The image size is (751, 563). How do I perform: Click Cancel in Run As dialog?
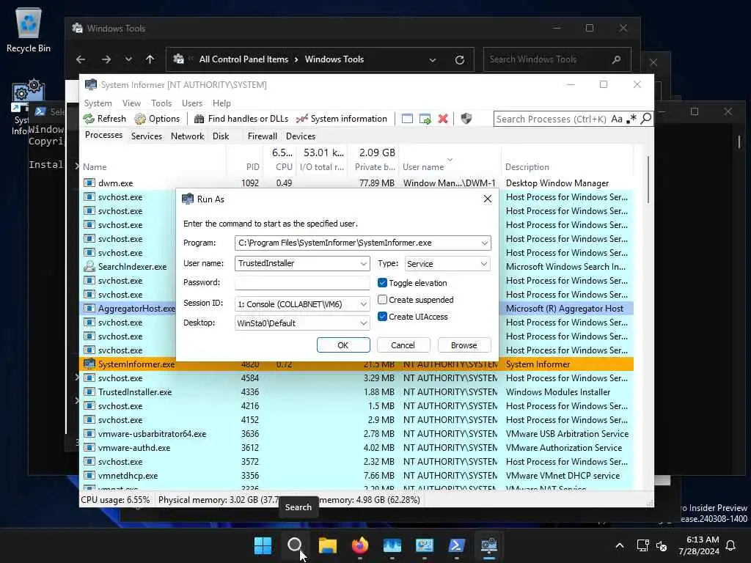coord(403,345)
